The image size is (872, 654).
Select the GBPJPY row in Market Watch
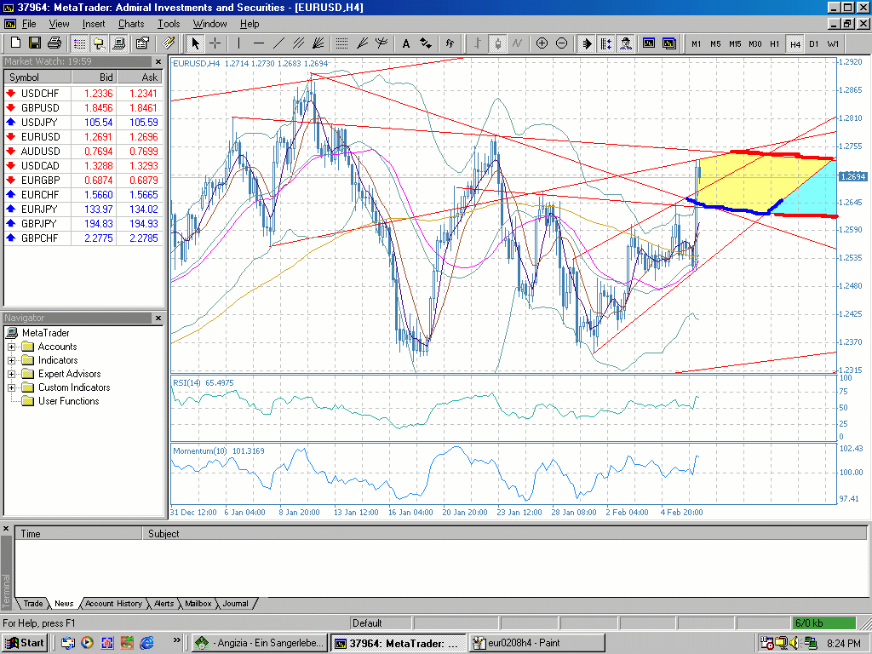click(x=83, y=224)
